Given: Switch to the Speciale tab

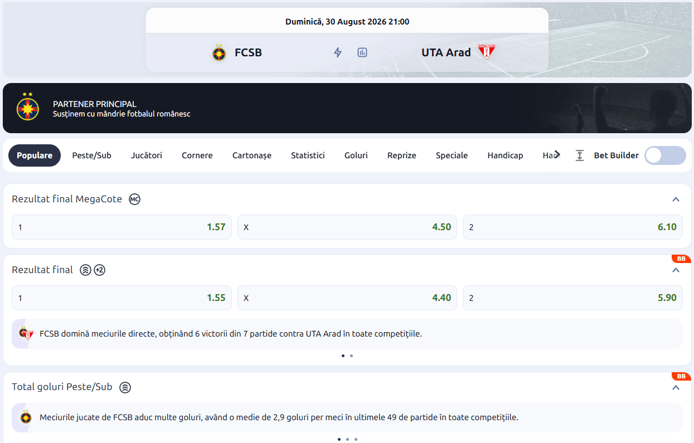Looking at the screenshot, I should tap(452, 155).
